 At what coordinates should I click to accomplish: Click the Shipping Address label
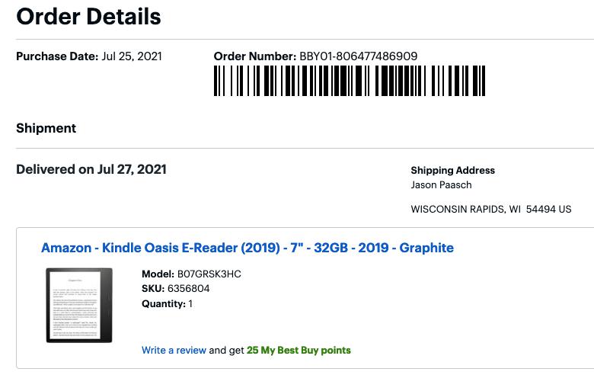click(452, 171)
